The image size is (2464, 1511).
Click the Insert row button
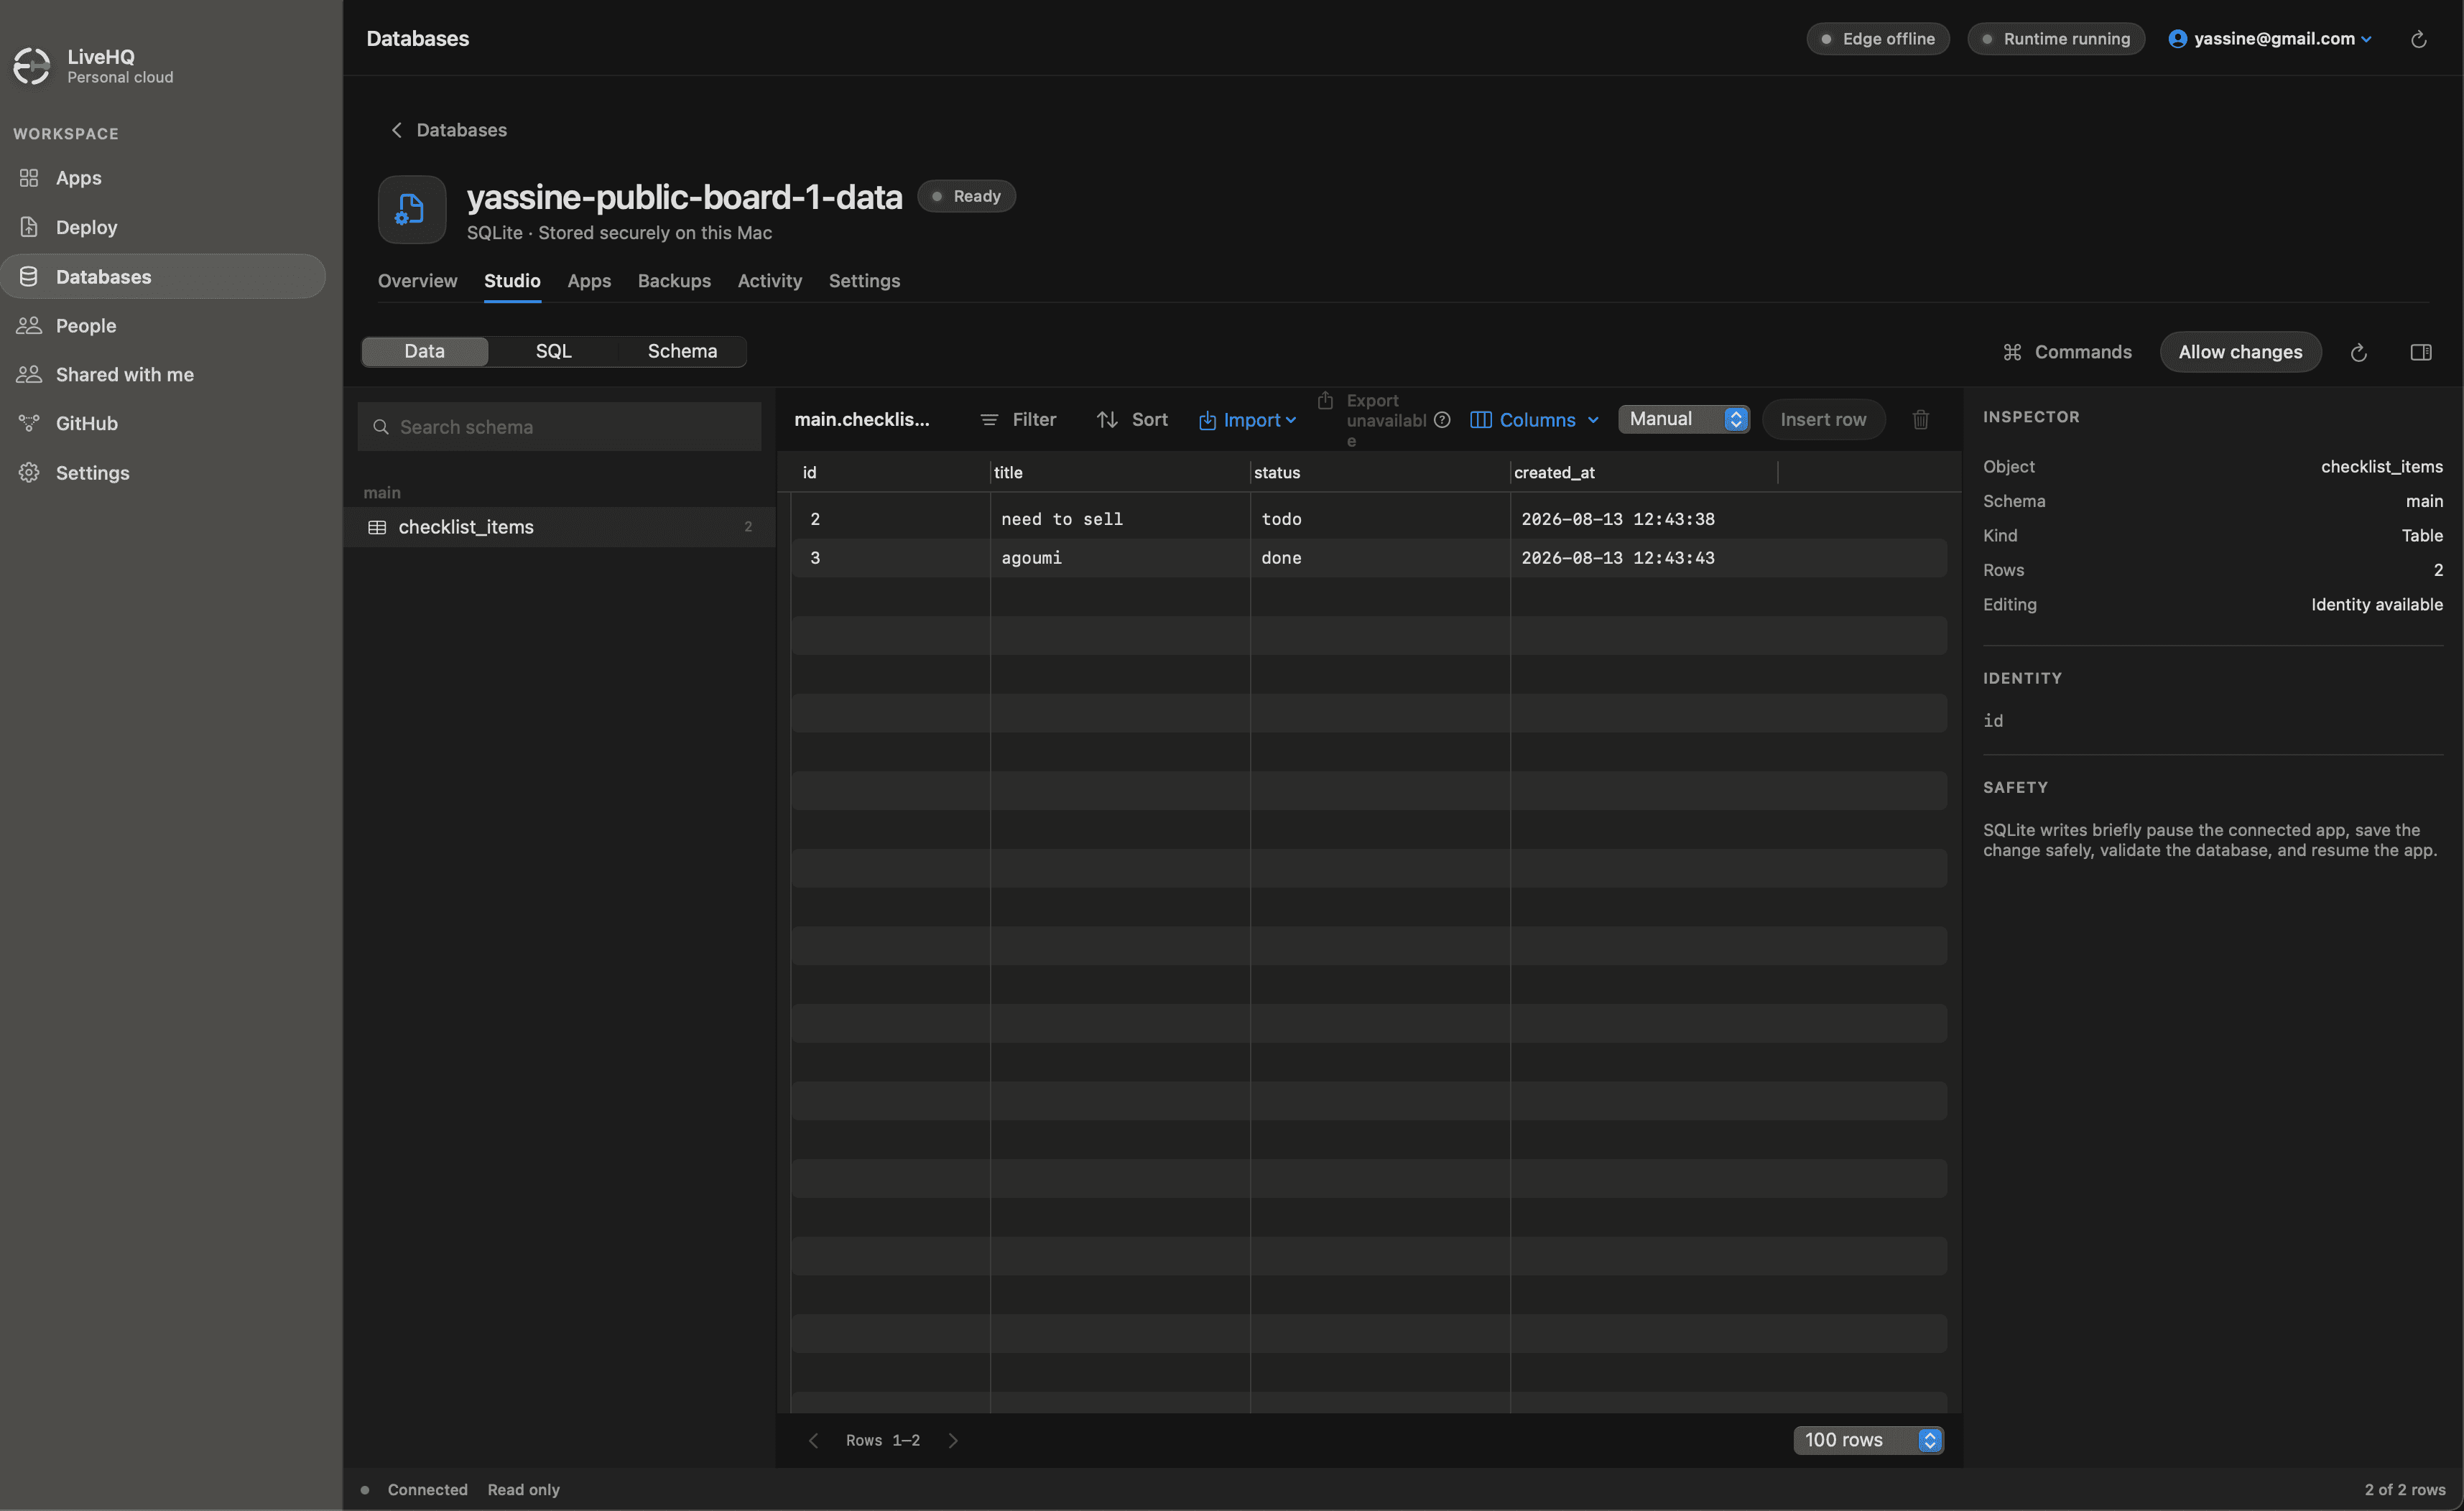1823,420
